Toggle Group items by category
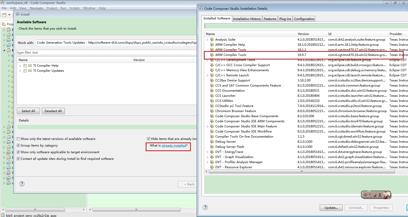Viewport: 408px width, 217px height. tap(18, 146)
